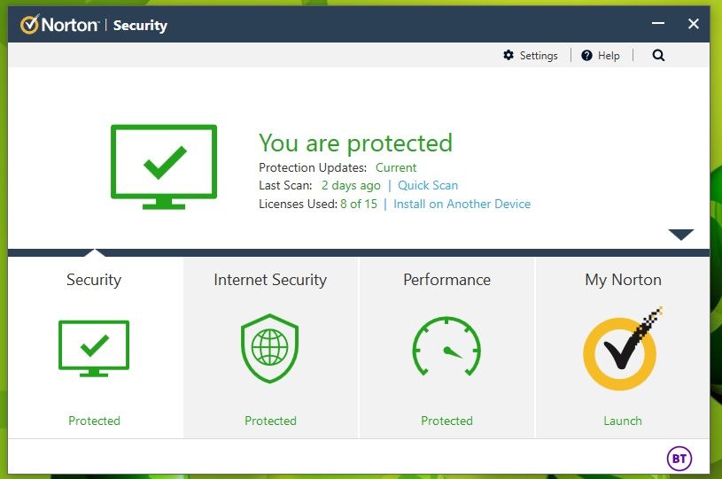Switch to the Performance tab heading
The image size is (722, 479).
click(446, 280)
